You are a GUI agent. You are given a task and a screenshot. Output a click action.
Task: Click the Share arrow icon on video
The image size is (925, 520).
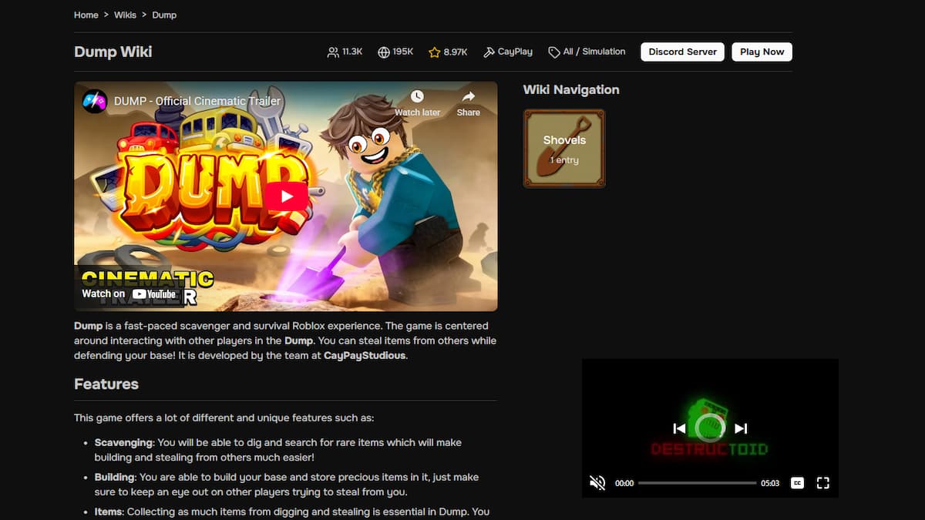click(468, 97)
